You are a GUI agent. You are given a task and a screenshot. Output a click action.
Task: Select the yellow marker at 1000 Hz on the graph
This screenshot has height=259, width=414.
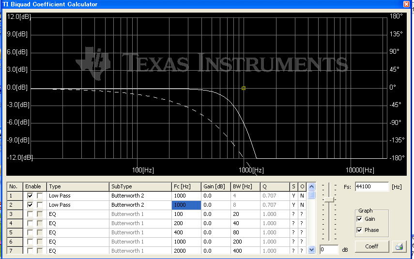(244, 88)
